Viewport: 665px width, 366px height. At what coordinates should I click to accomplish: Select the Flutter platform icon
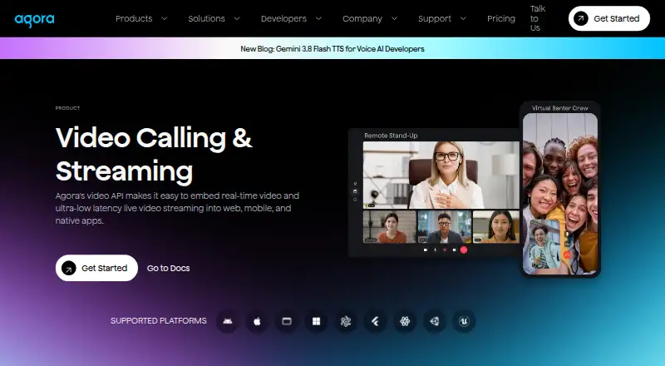pyautogui.click(x=376, y=321)
